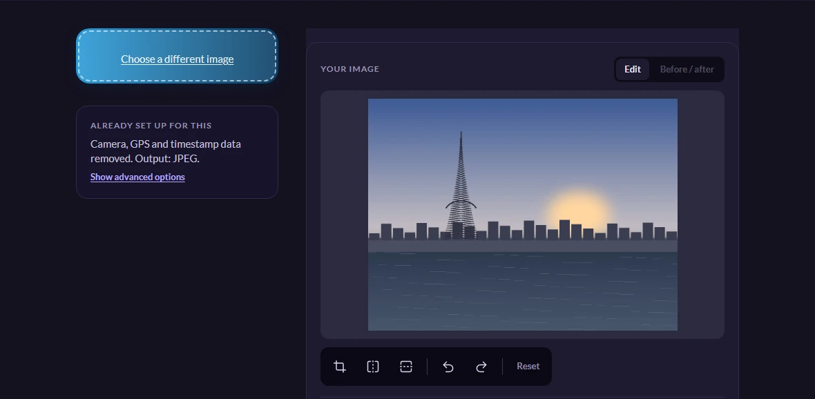Select the Crop tool icon
Viewport: 815px width, 399px height.
coord(340,367)
